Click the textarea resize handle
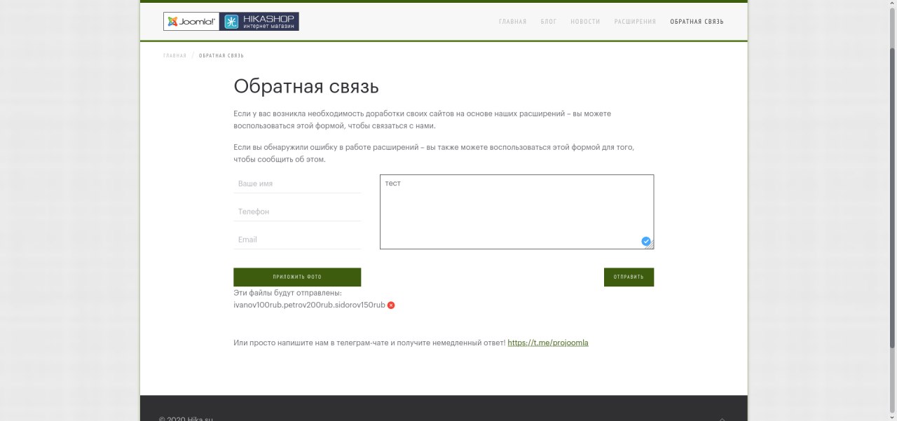897x421 pixels. click(650, 245)
